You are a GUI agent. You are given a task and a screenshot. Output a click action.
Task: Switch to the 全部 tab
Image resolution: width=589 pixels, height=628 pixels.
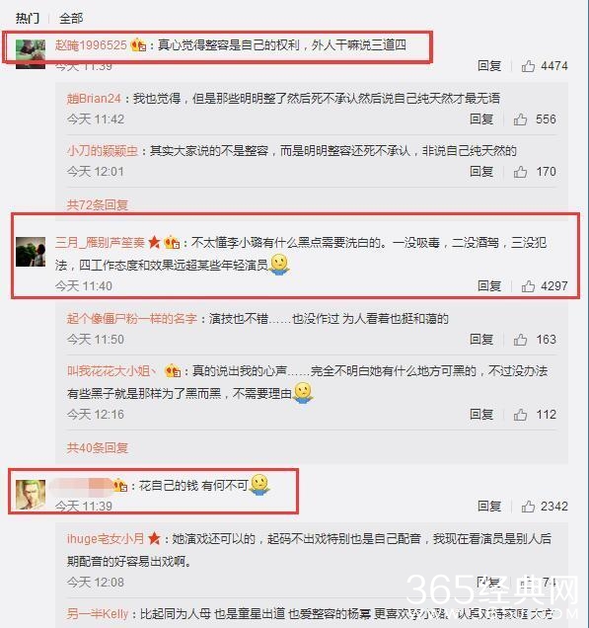click(x=71, y=19)
